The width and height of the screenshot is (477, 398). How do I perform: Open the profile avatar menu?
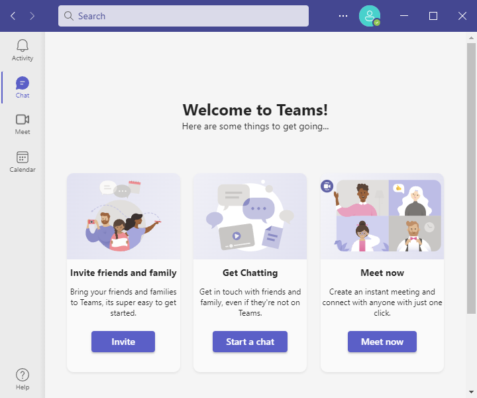[370, 16]
